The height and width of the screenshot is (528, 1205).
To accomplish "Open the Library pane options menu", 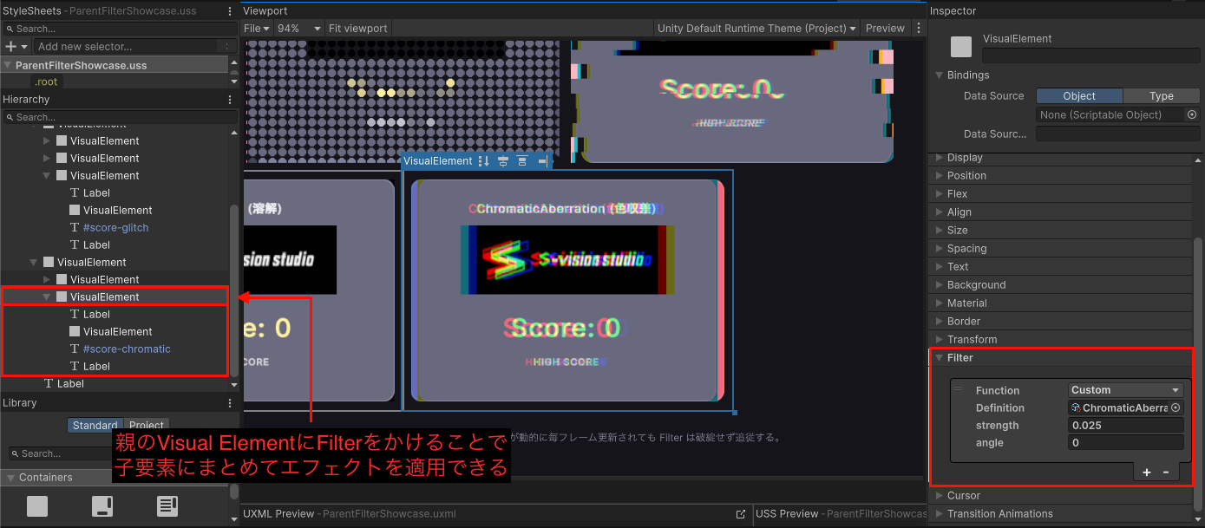I will [230, 403].
